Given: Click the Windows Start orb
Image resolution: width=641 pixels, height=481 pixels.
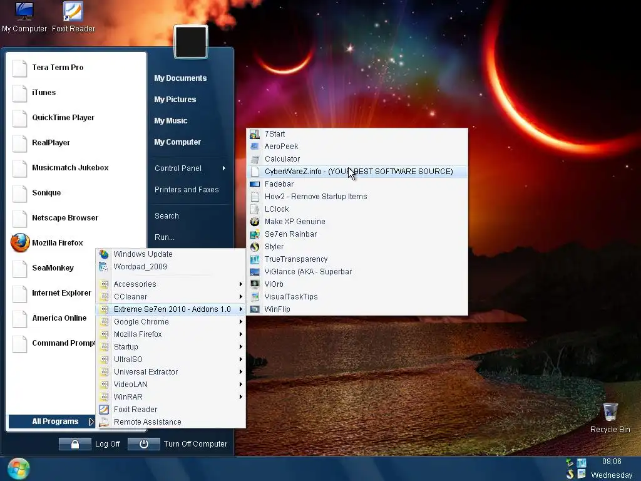Looking at the screenshot, I should (18, 468).
